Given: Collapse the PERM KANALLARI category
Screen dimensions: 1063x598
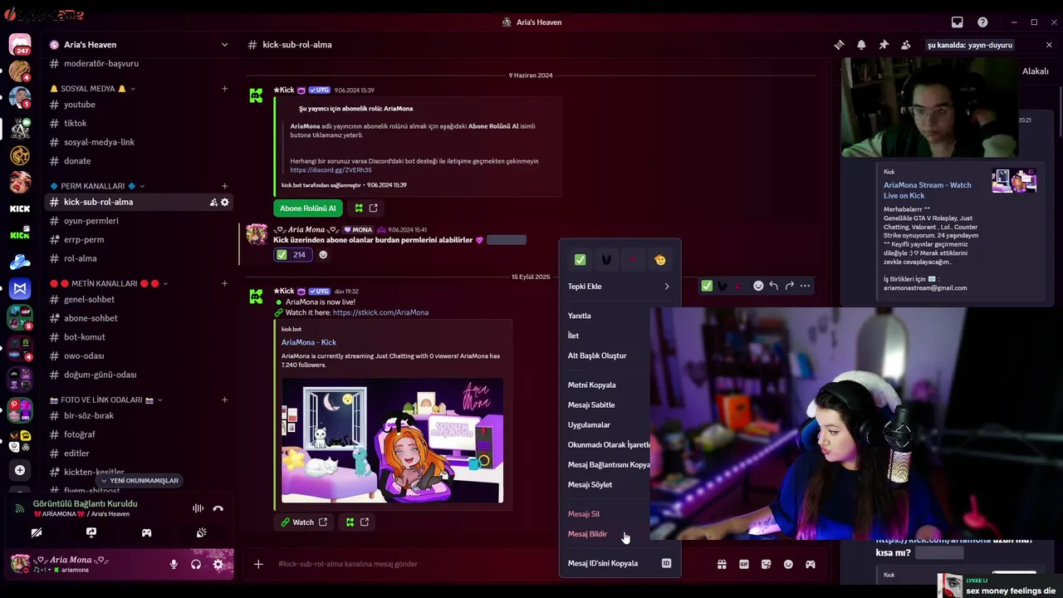Looking at the screenshot, I should coord(97,186).
